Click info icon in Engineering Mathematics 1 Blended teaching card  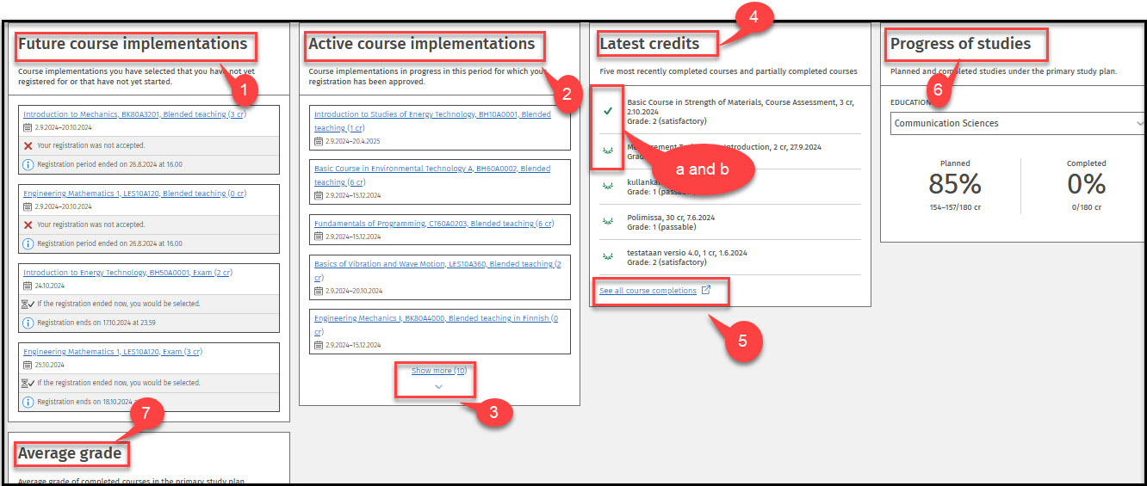(28, 243)
